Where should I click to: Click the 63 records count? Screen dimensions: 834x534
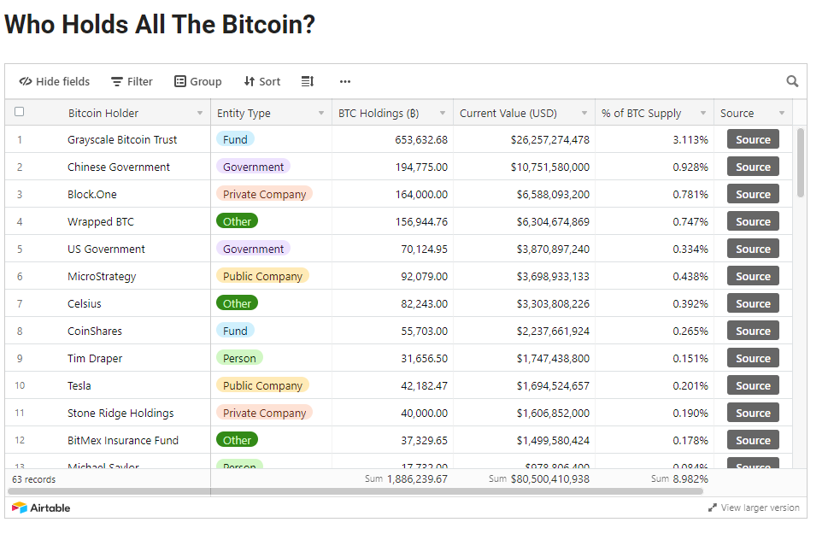pos(33,479)
